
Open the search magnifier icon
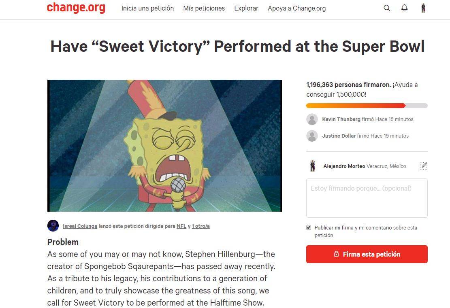pyautogui.click(x=387, y=8)
